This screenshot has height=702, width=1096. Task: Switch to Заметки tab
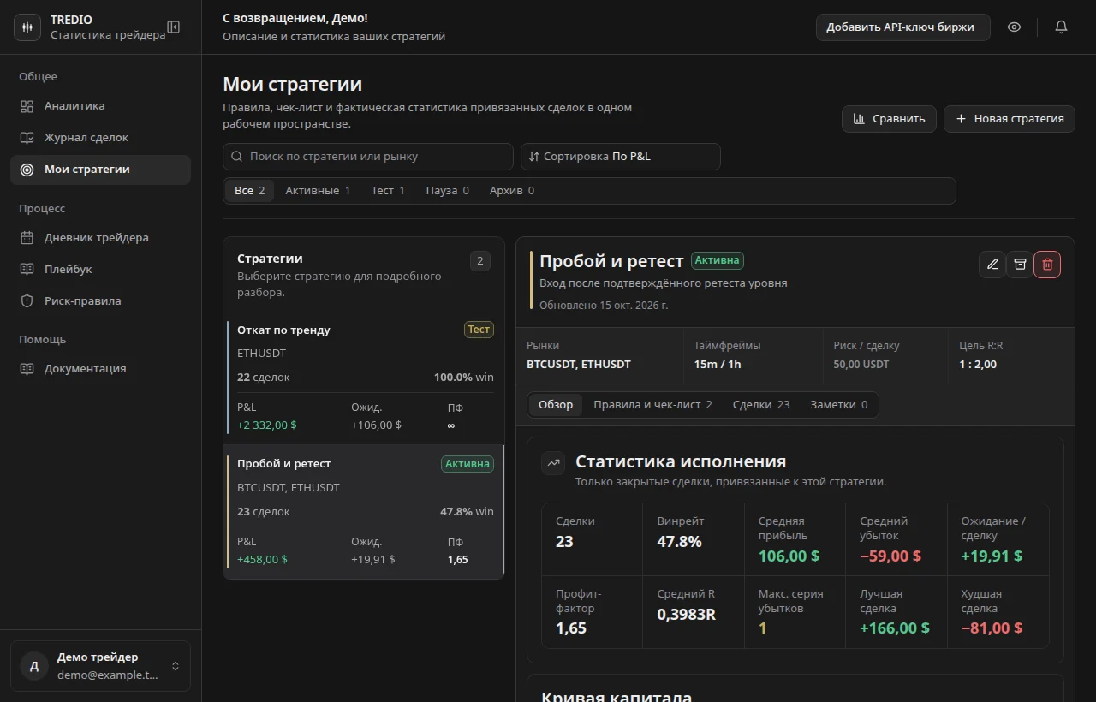point(838,405)
